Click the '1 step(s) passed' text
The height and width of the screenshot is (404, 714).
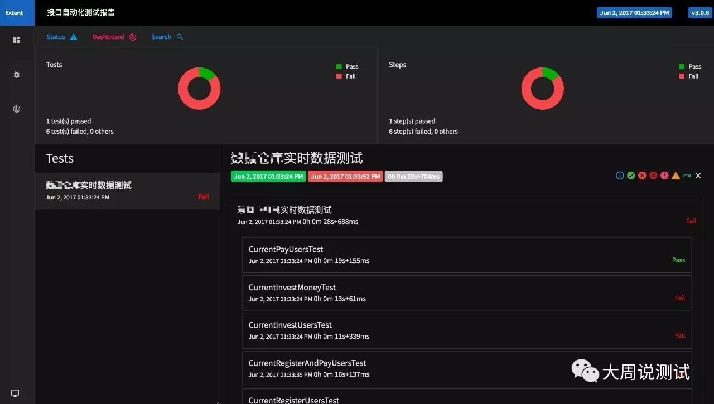click(x=412, y=121)
